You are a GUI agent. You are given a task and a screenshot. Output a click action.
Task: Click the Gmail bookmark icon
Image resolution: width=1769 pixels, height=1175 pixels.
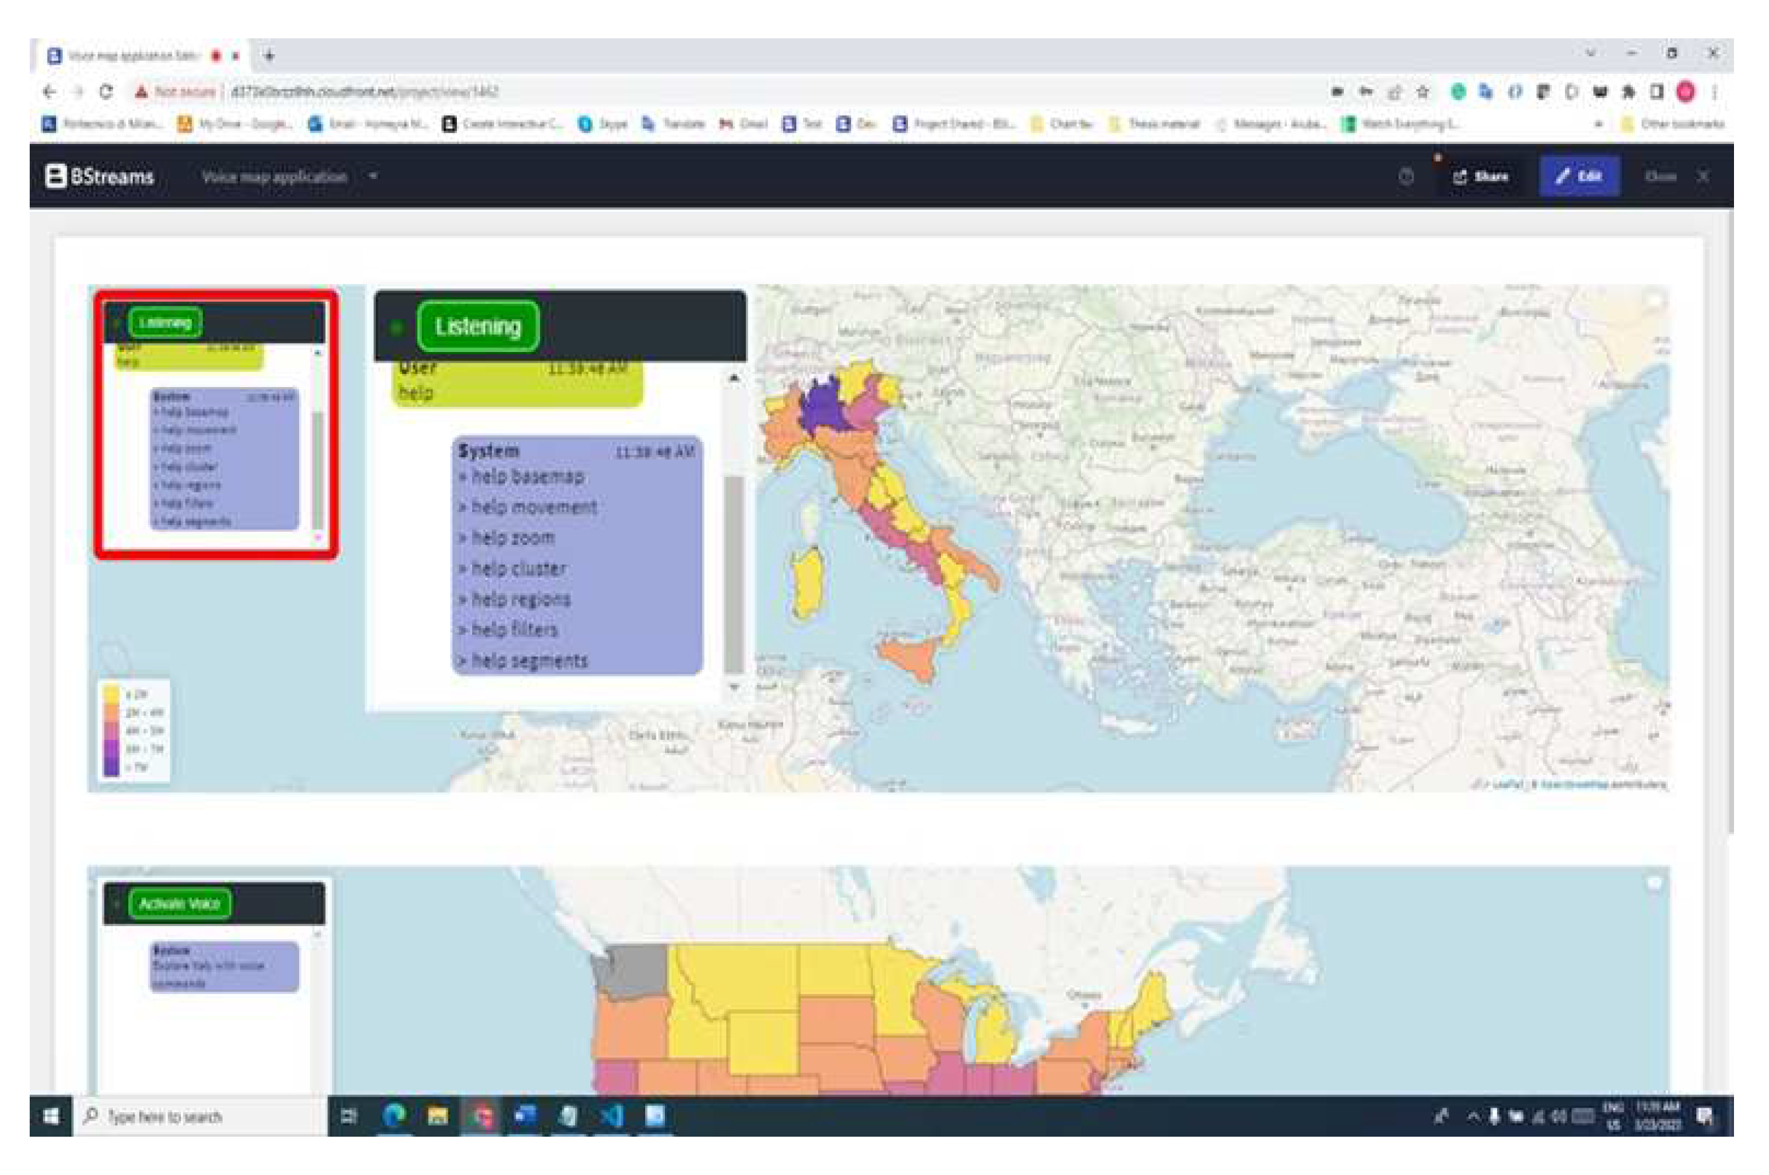(x=725, y=124)
